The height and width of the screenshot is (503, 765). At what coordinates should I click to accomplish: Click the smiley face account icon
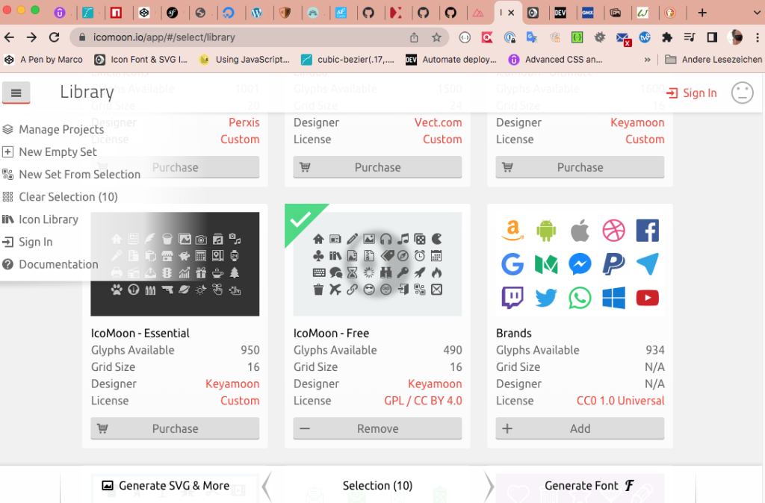tap(741, 93)
